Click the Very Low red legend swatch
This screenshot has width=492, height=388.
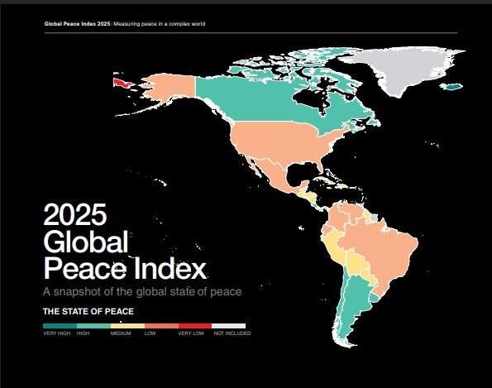click(x=195, y=326)
